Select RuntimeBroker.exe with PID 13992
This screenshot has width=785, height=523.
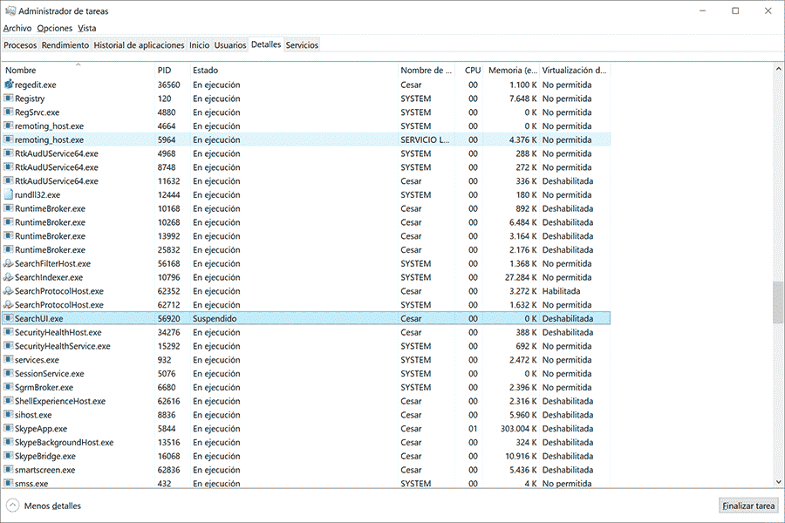click(x=306, y=235)
